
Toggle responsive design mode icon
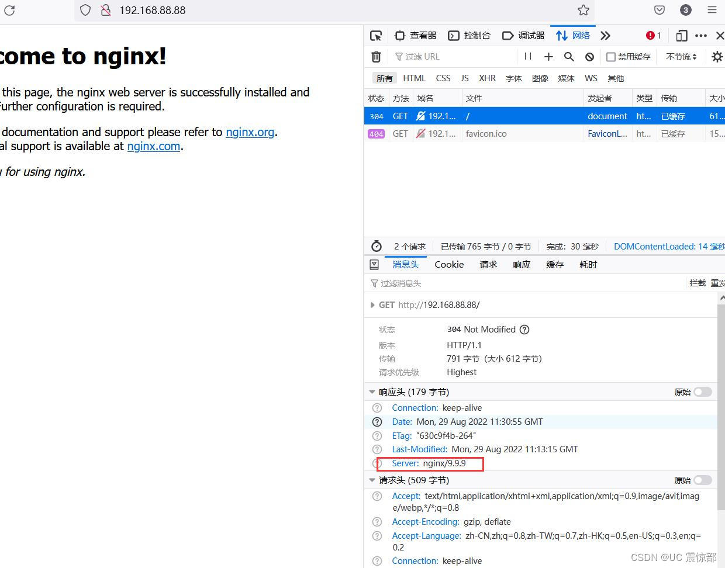[681, 36]
